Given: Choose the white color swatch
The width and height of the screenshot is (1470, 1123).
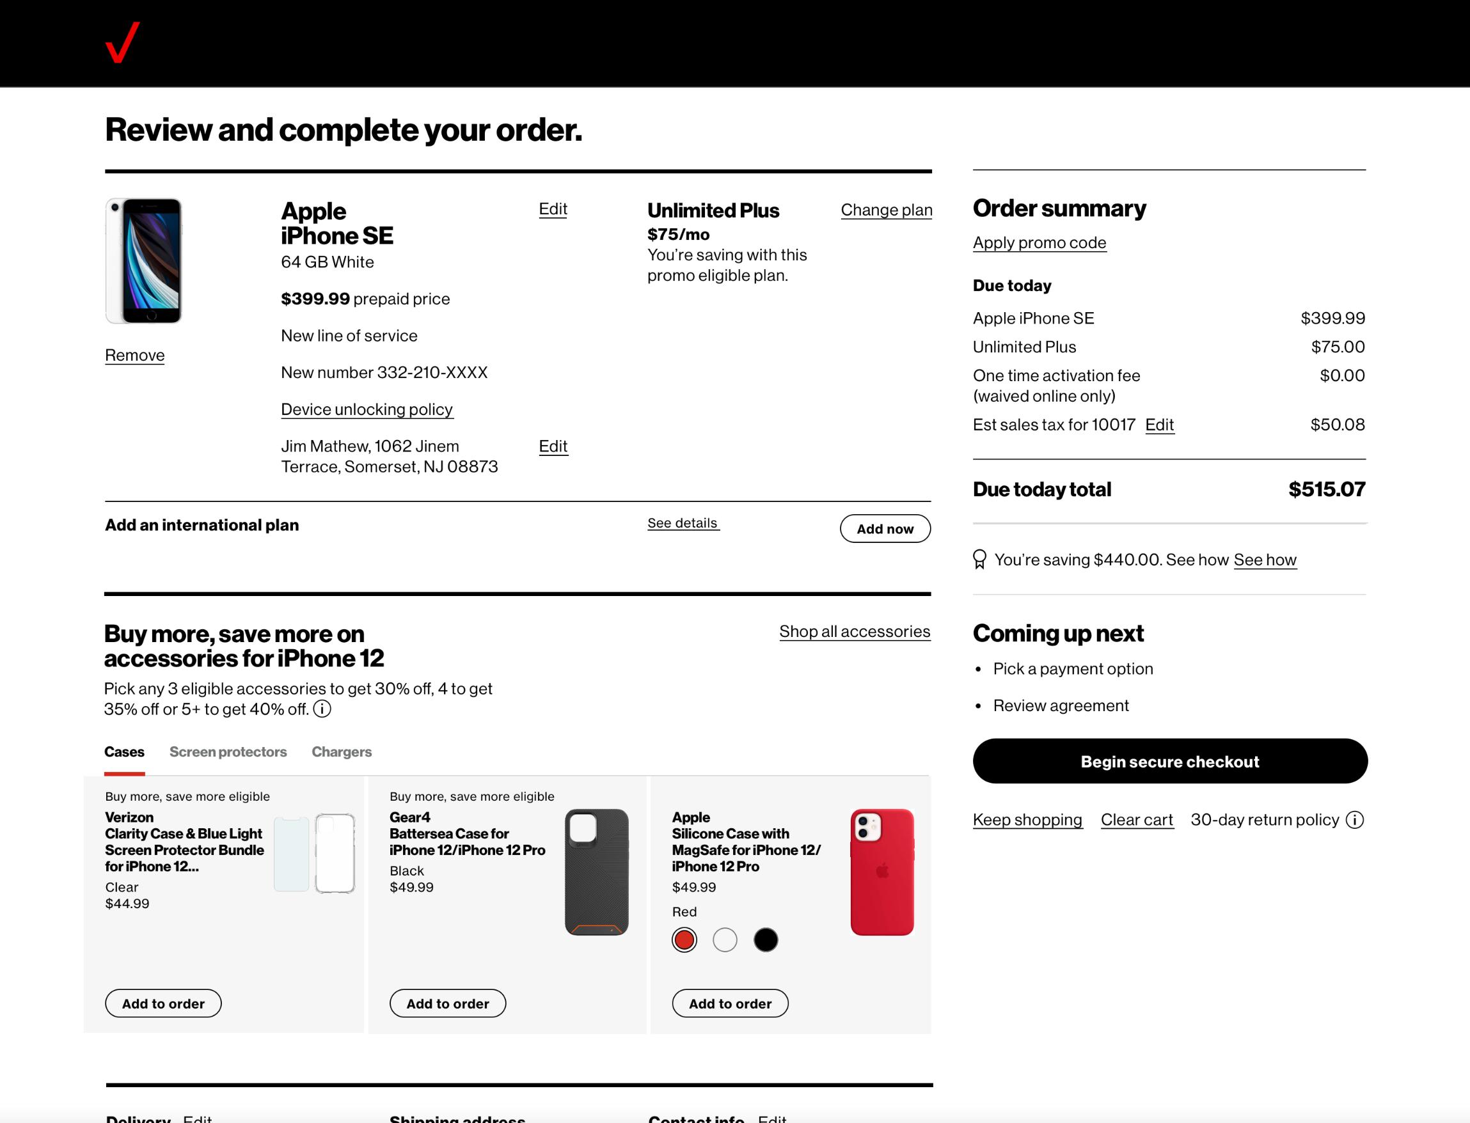Looking at the screenshot, I should click(725, 940).
